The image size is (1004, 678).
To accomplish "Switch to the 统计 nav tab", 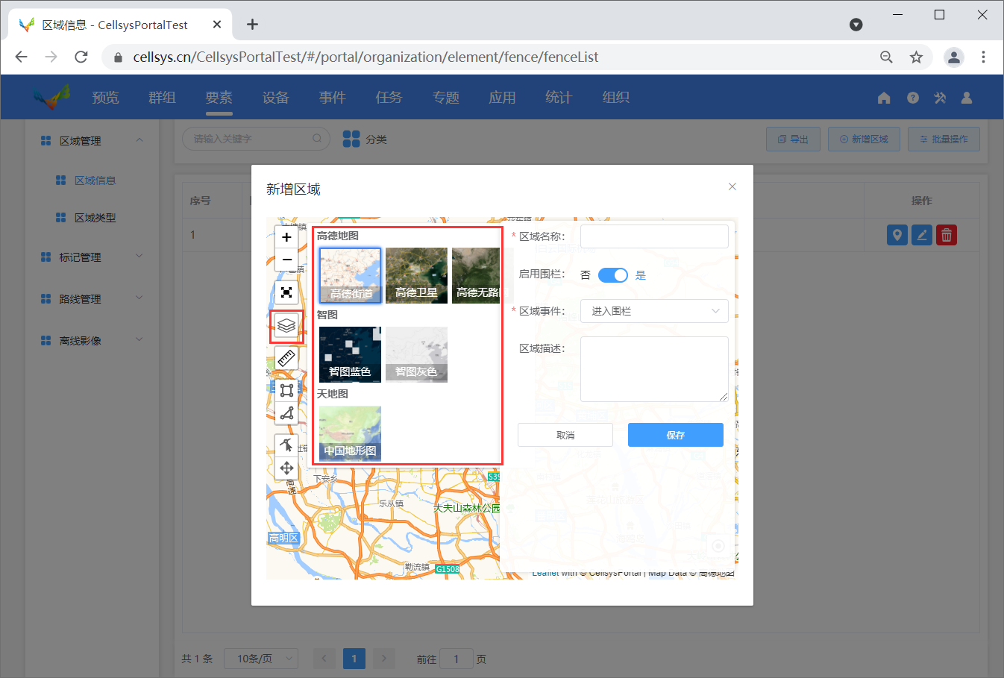I will pyautogui.click(x=559, y=98).
